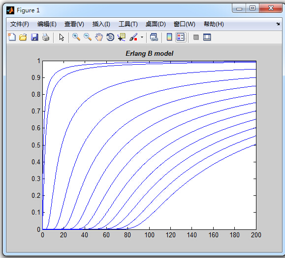
Task: Open the 工具(T) menu
Action: coord(128,24)
